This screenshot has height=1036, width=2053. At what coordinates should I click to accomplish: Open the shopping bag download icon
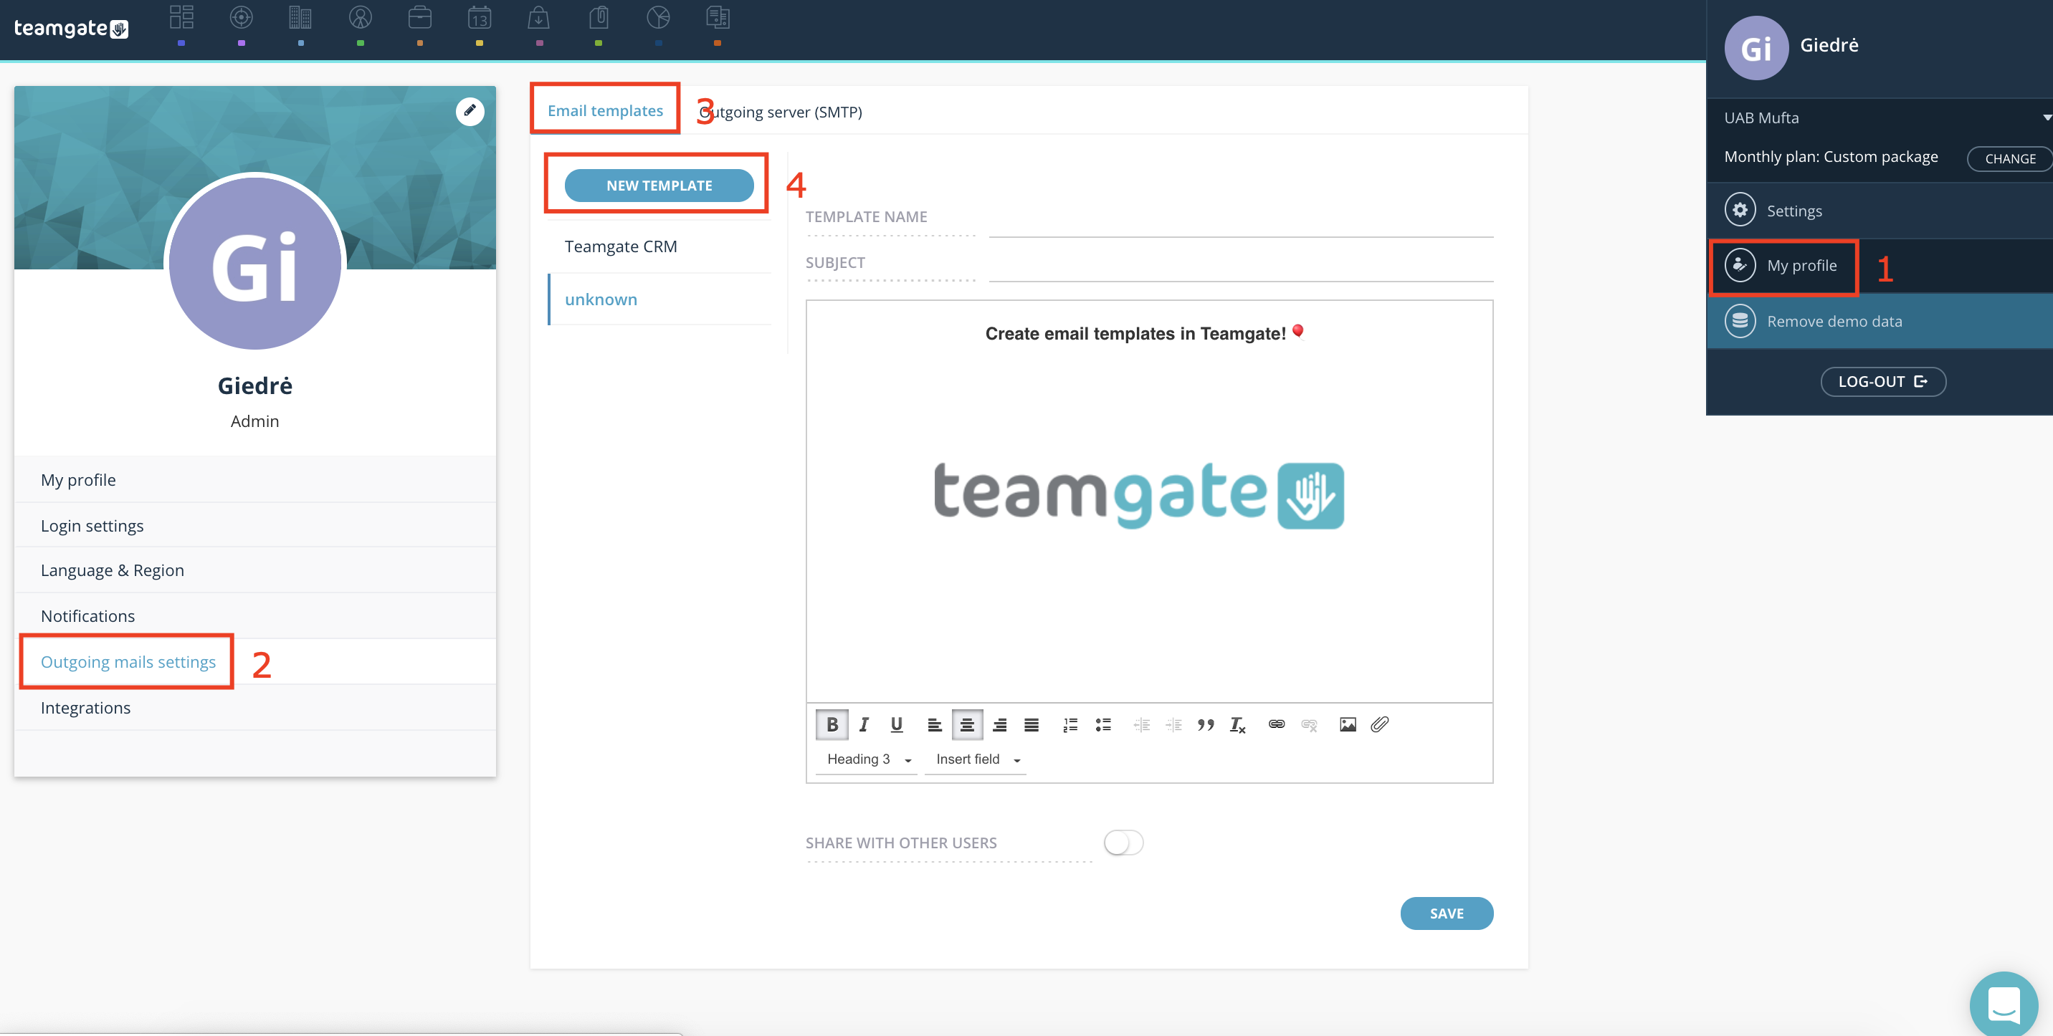[539, 17]
